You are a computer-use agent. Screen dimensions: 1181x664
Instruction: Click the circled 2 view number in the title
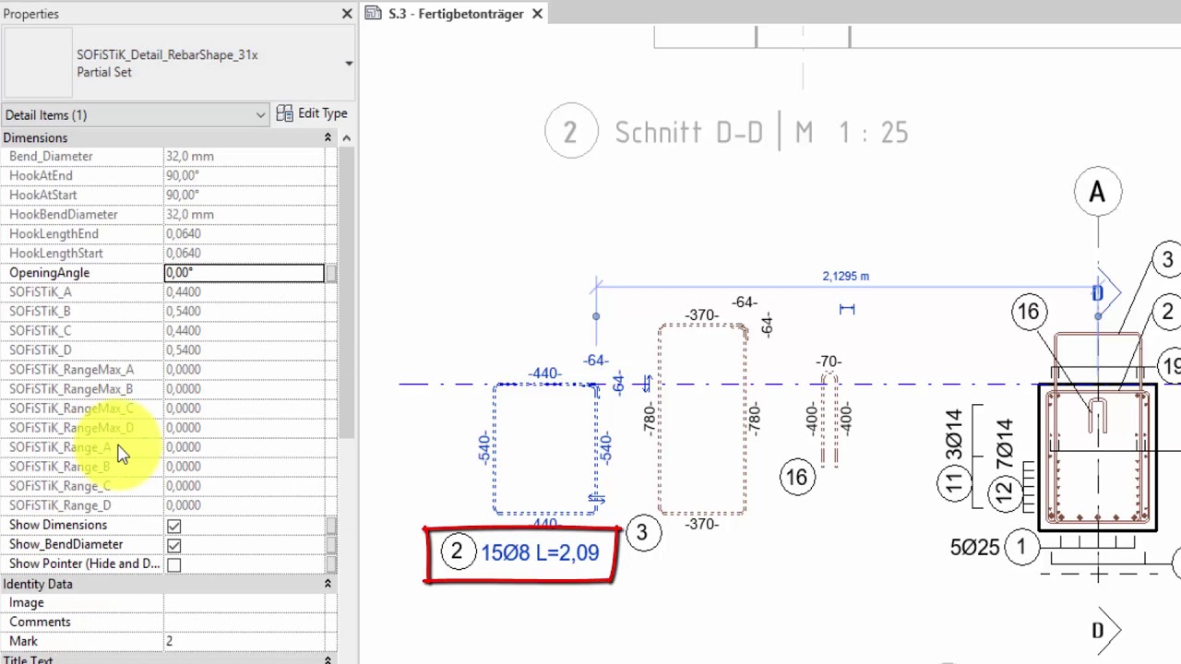coord(569,133)
